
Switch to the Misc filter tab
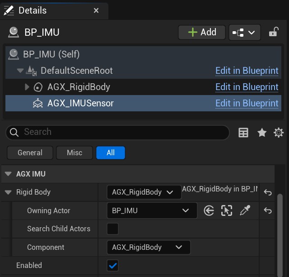75,153
